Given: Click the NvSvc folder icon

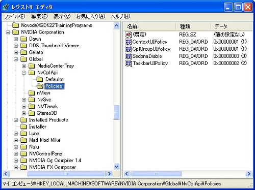Looking at the screenshot, I should tap(32, 100).
